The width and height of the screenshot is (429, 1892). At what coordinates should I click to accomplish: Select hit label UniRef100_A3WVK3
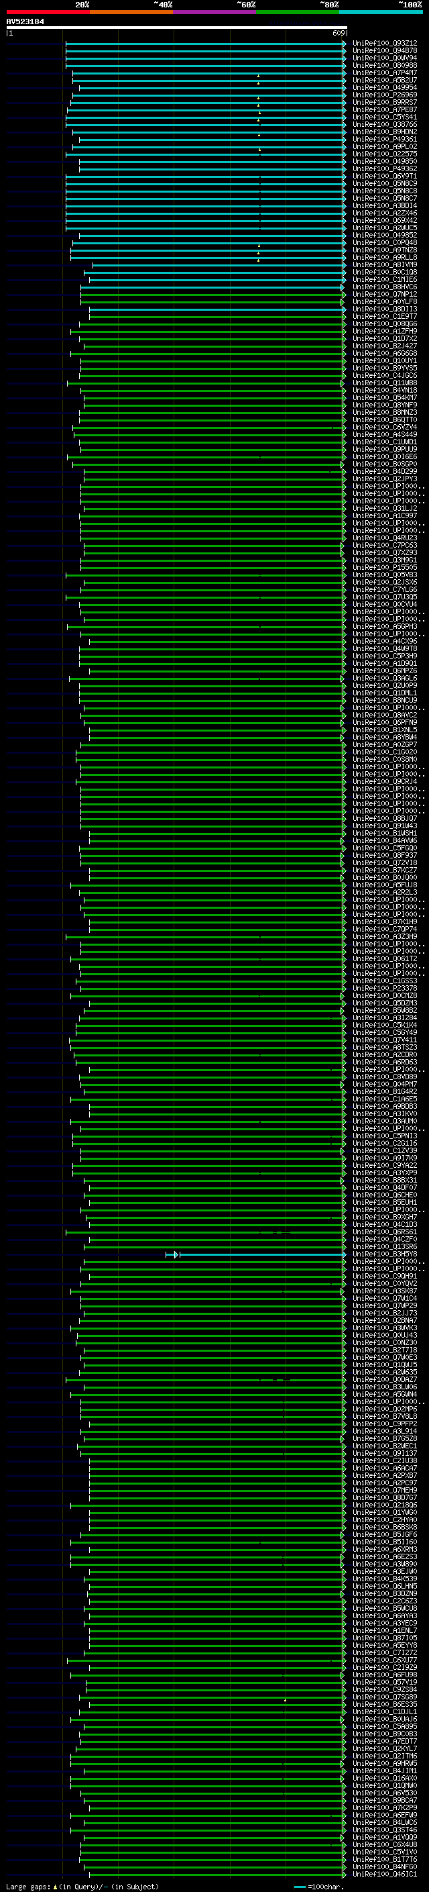click(385, 1328)
